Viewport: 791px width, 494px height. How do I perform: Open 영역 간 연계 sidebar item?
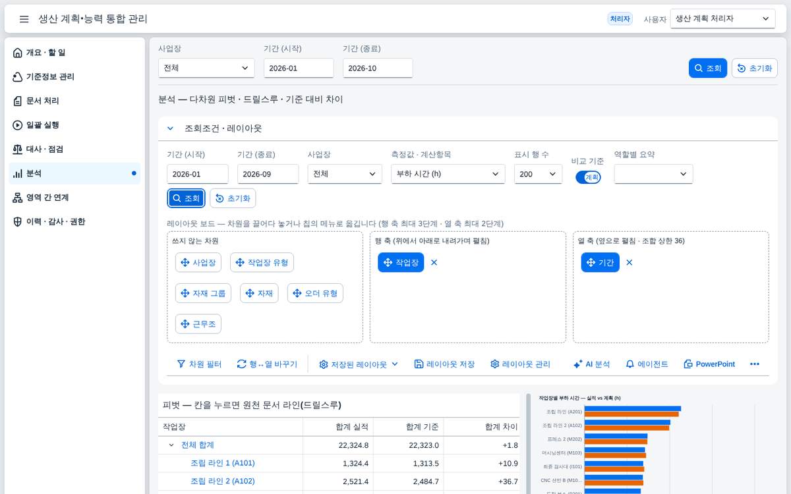(x=74, y=198)
